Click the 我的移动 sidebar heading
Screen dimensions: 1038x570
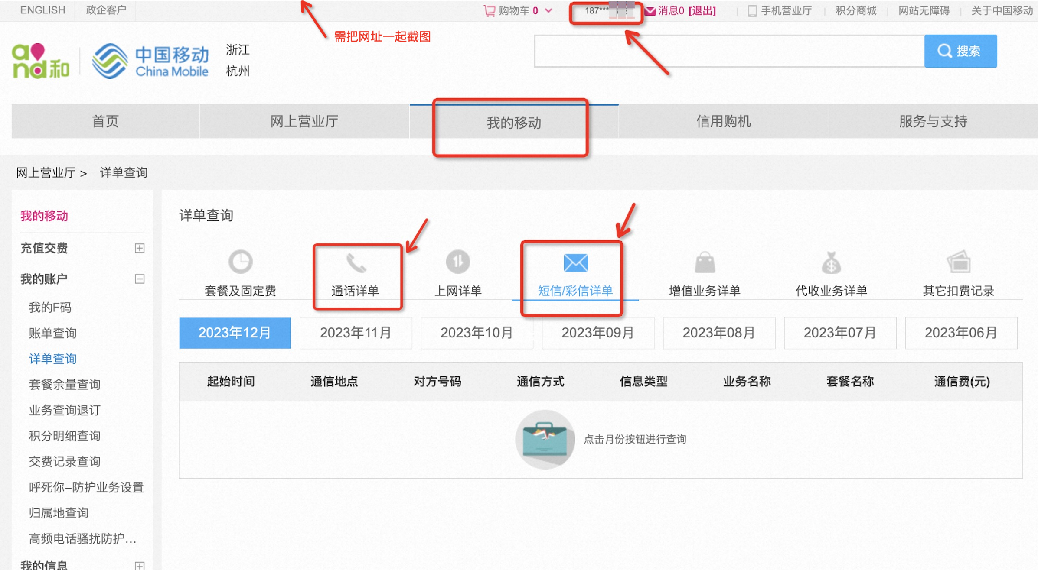(x=44, y=216)
